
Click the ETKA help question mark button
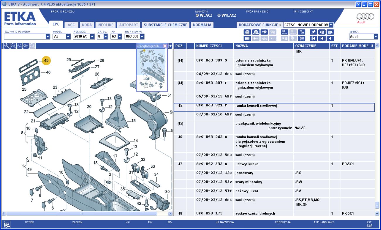[358, 4]
